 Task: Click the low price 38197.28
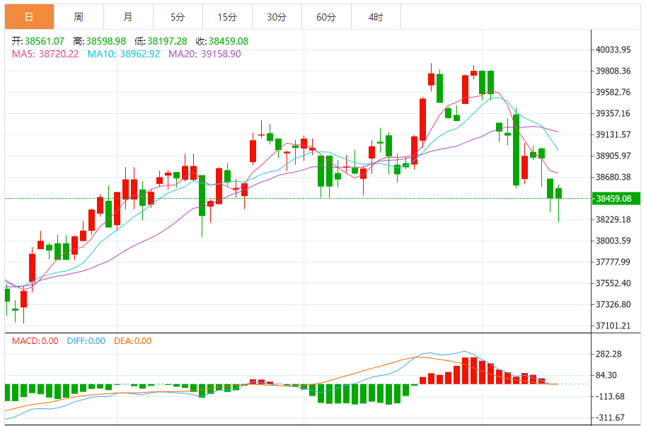click(167, 41)
